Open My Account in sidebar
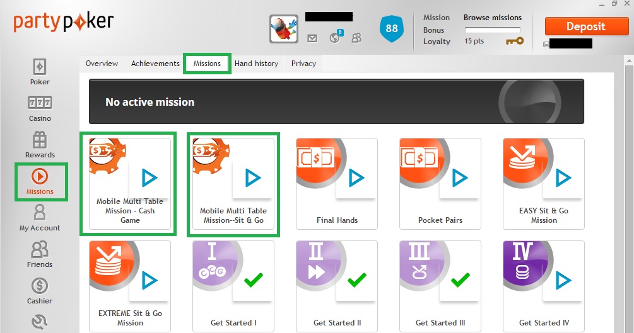Screen dimensions: 634x333 click(40, 218)
